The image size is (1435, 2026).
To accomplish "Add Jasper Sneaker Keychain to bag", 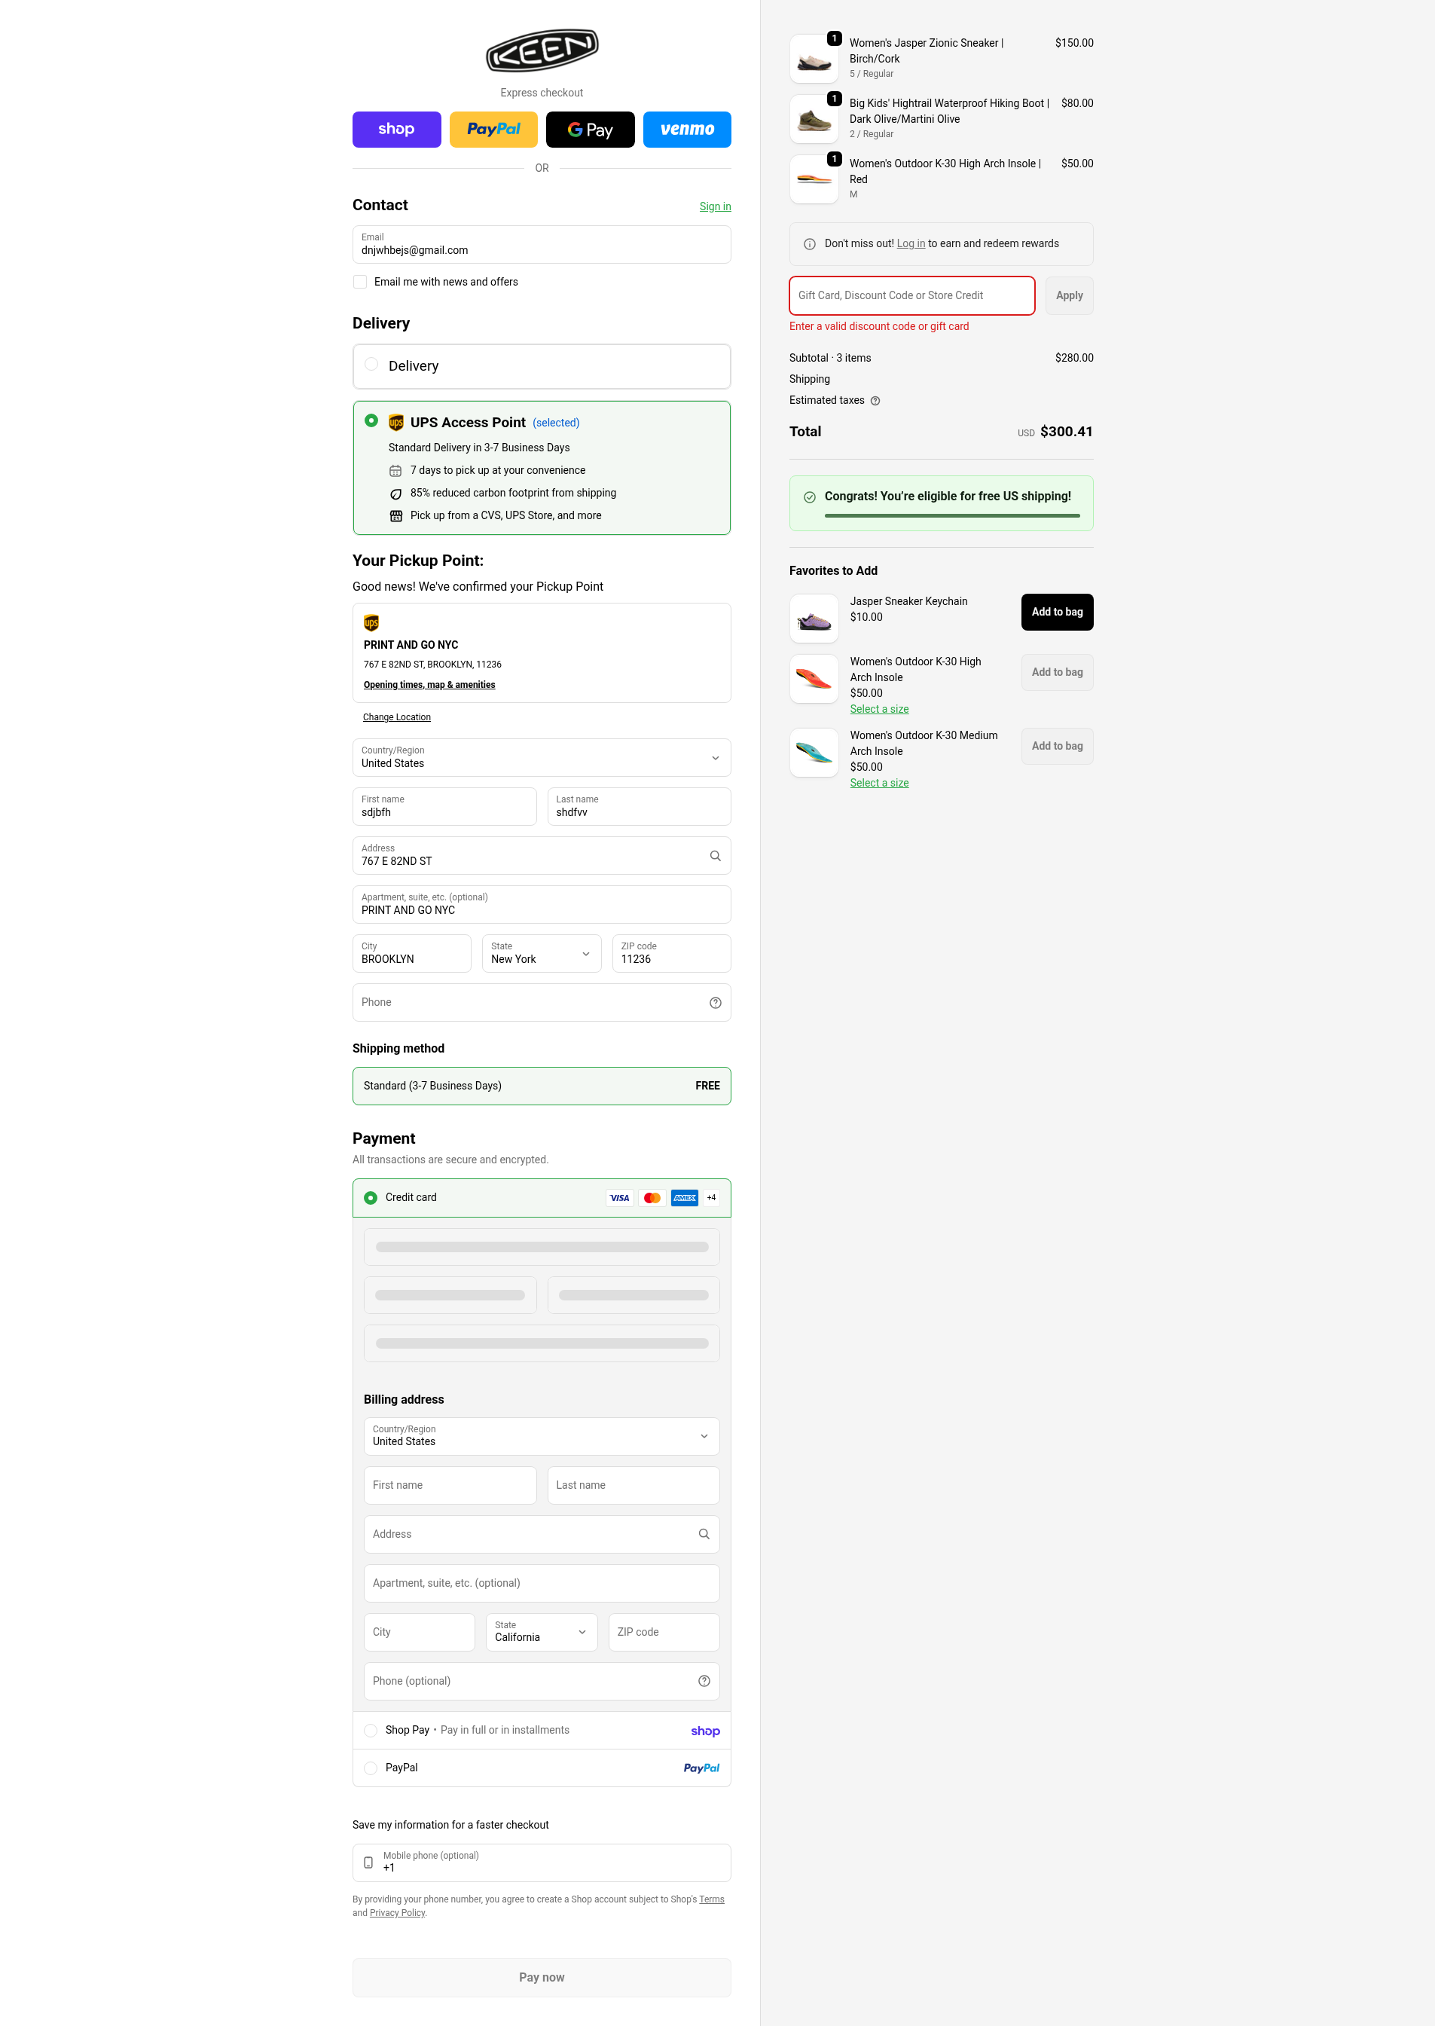I will click(x=1056, y=613).
